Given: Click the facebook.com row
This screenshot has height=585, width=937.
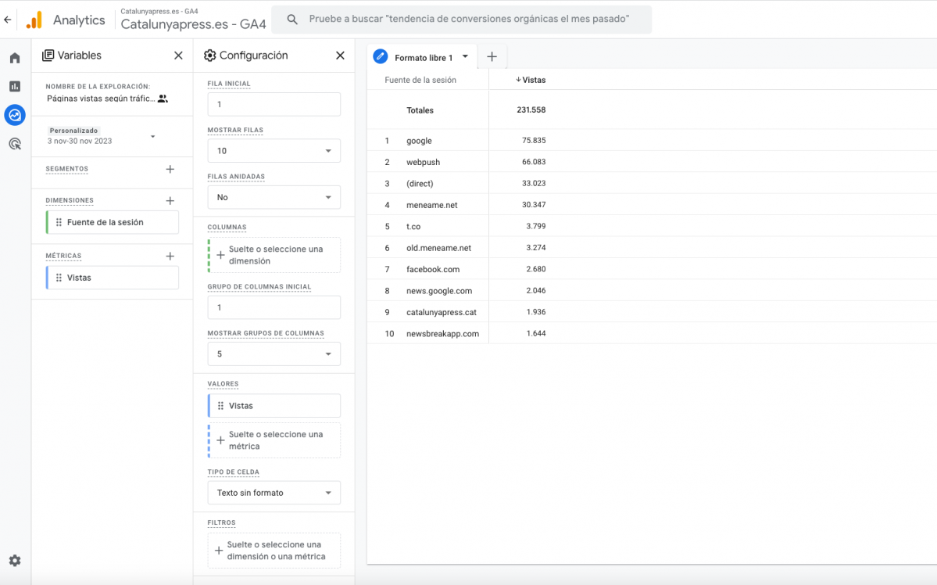Looking at the screenshot, I should tap(651, 269).
